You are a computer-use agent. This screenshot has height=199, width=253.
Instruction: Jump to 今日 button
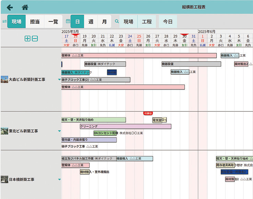(168, 22)
